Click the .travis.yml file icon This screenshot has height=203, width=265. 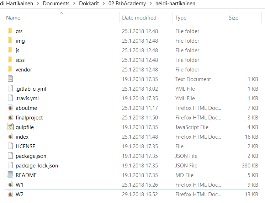10,98
